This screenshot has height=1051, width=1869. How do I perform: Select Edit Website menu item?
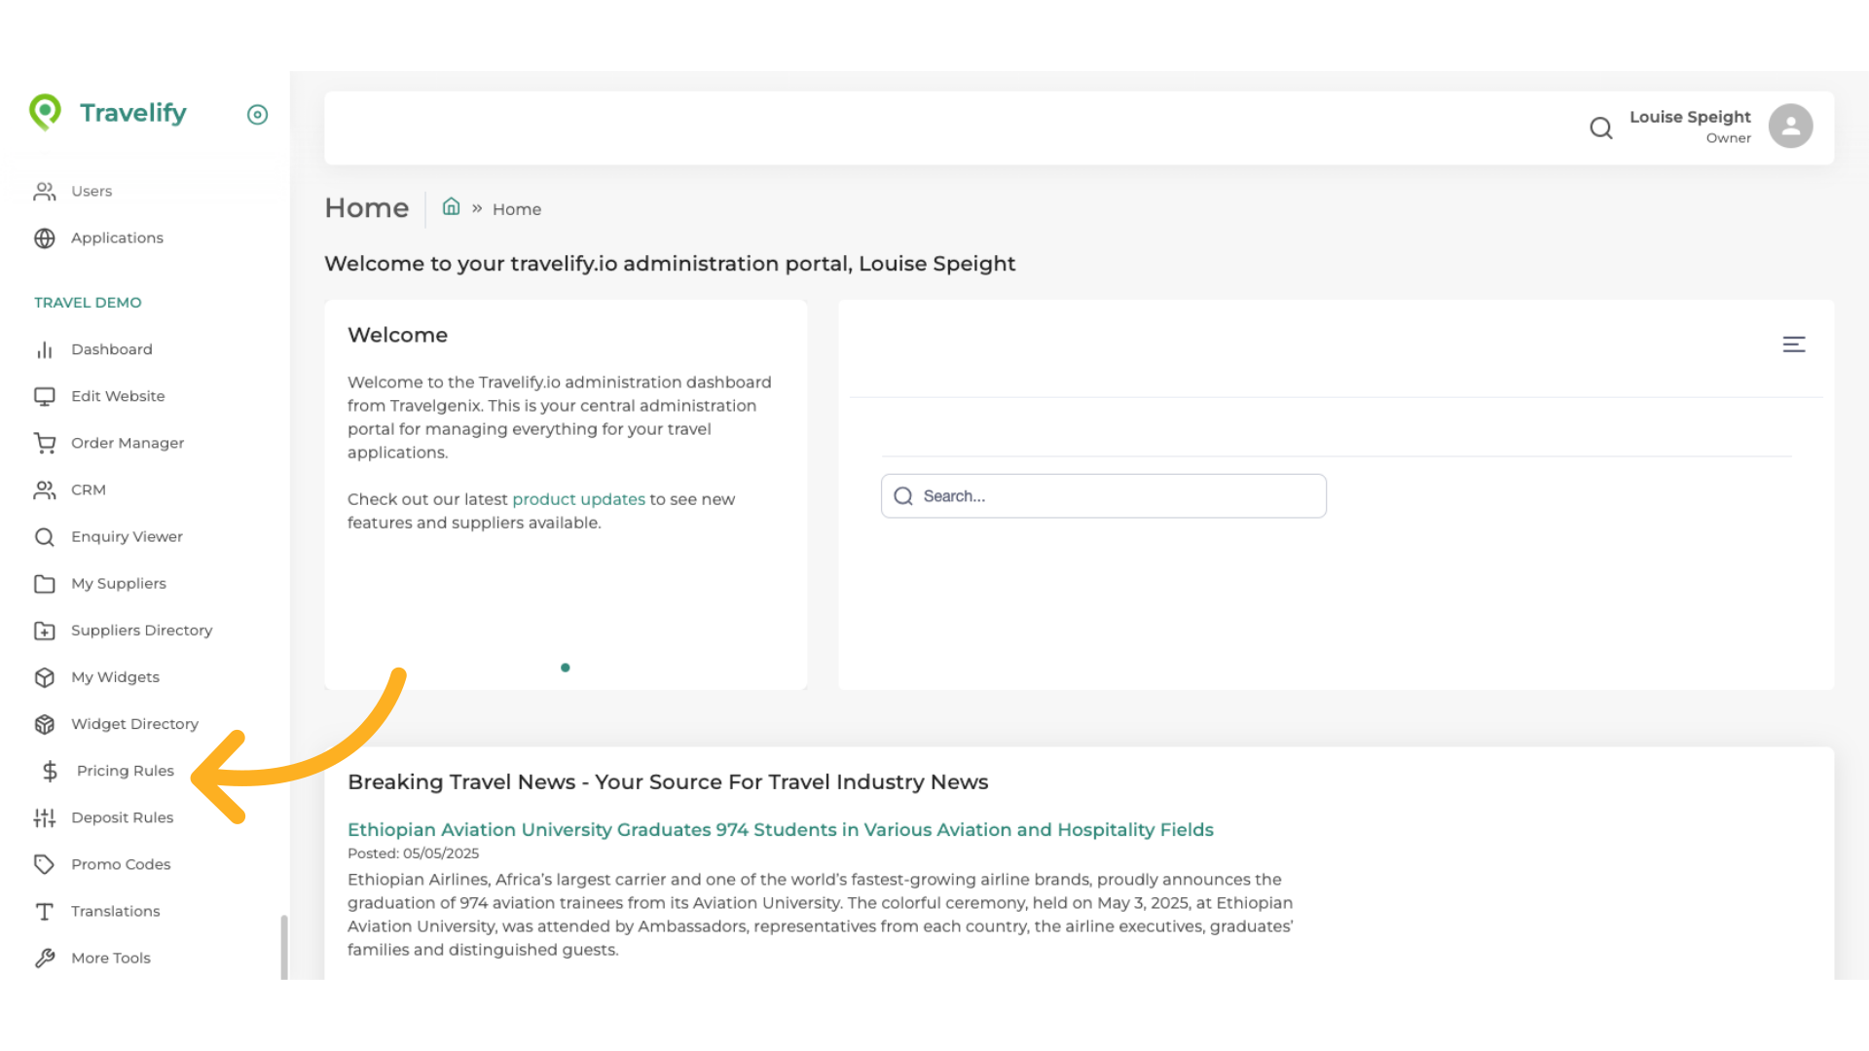click(x=118, y=396)
